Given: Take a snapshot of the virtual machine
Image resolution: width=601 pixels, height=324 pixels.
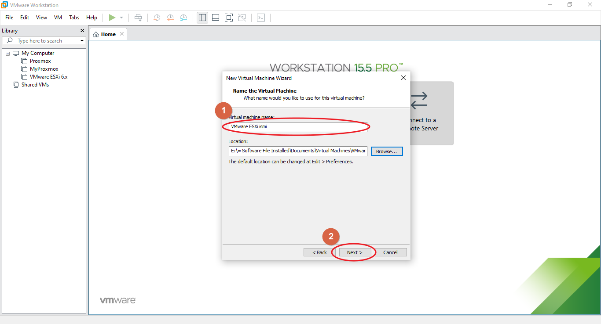Looking at the screenshot, I should 157,18.
